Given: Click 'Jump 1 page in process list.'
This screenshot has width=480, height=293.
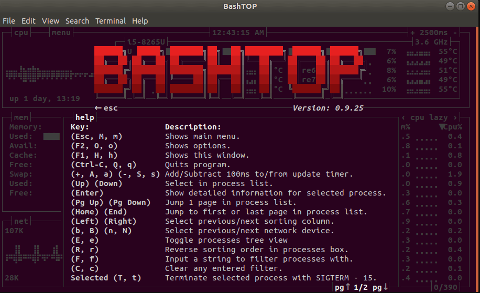Looking at the screenshot, I should point(231,202).
